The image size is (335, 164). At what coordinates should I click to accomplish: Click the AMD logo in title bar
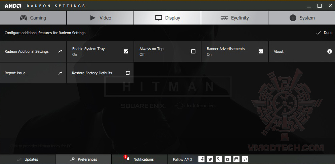13,6
